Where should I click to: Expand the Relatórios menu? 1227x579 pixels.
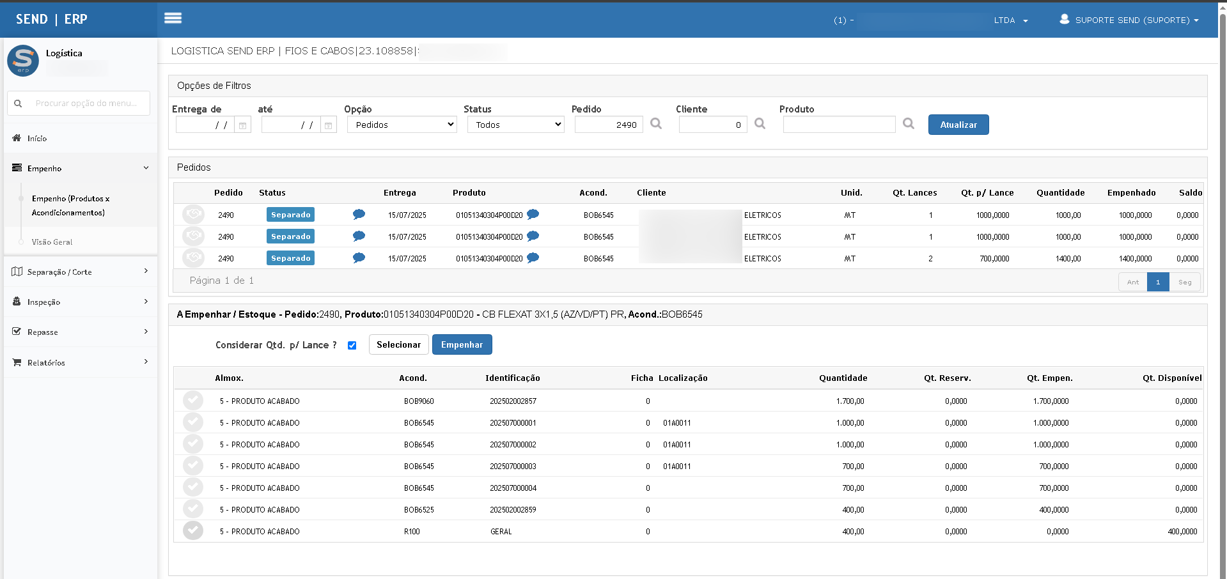click(x=81, y=362)
